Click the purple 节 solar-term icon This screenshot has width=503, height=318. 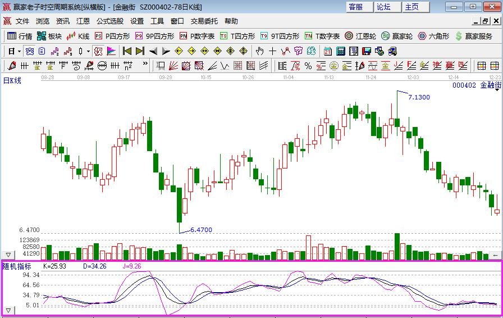point(298,51)
